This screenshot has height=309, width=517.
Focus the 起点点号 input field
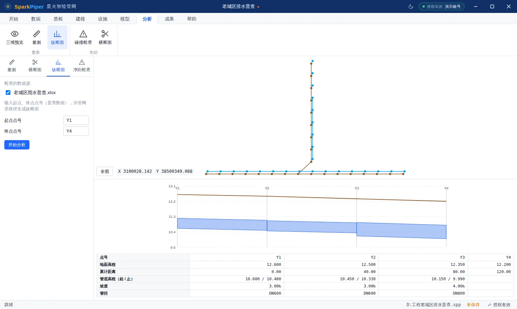tap(76, 120)
